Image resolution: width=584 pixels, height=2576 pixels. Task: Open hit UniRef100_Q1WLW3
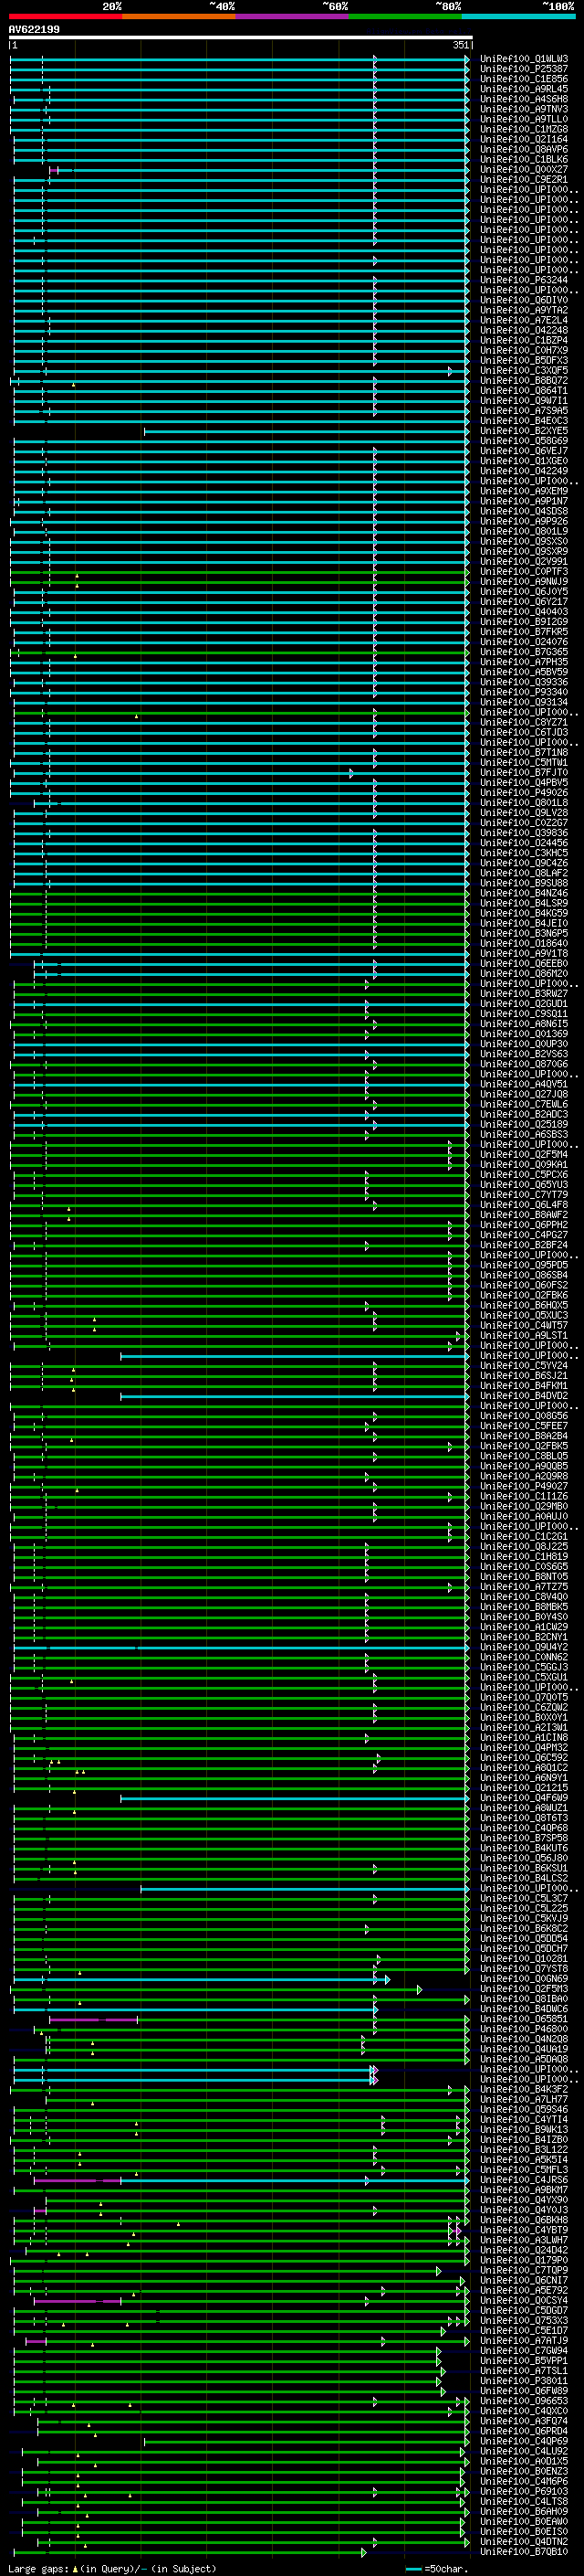(523, 59)
